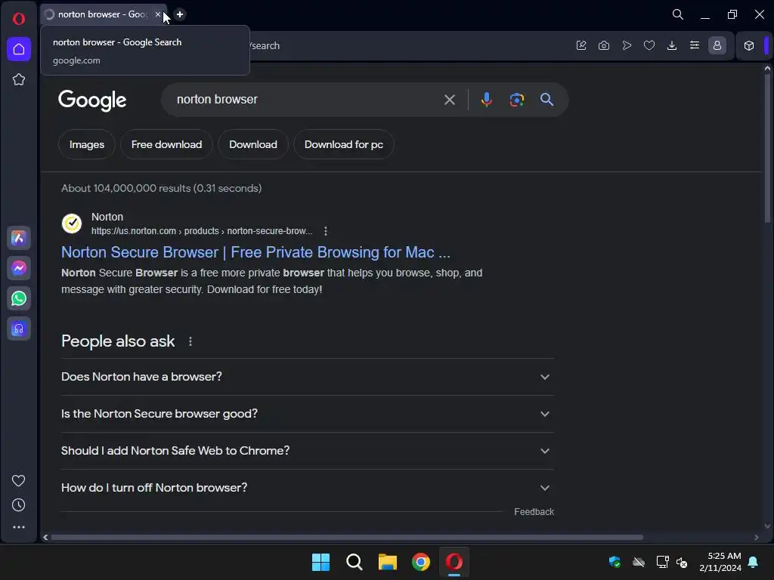Expand "How do I turn off Norton browser?"
The image size is (774, 580).
(307, 488)
